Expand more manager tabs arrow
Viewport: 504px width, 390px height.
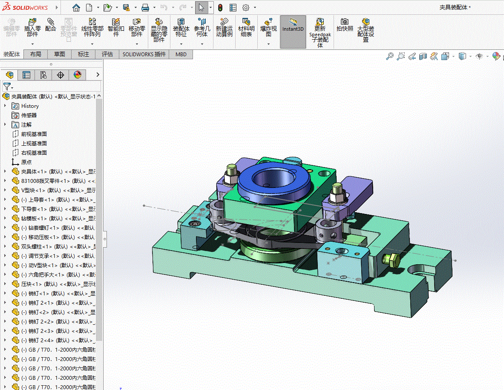(x=98, y=75)
